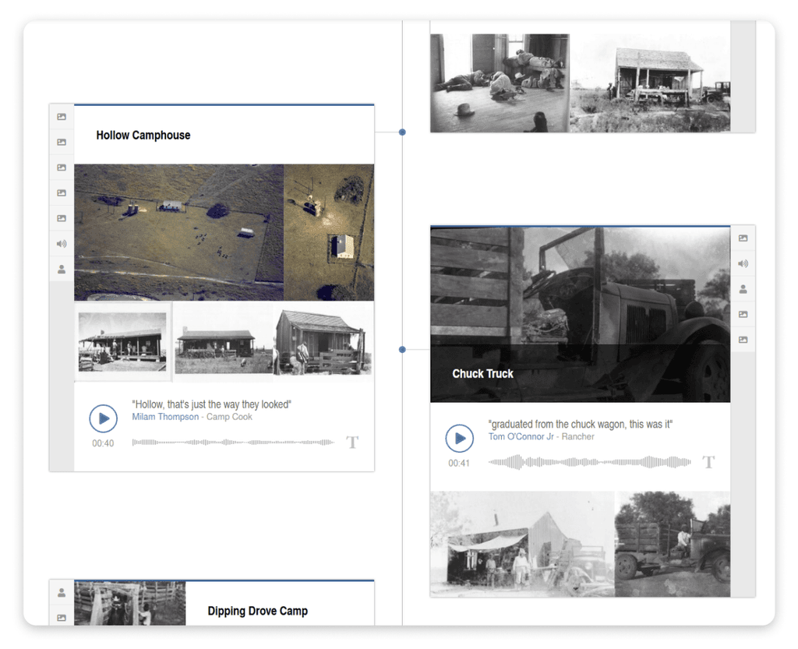This screenshot has height=649, width=798.
Task: Click speaker icon in Chuck Truck sidebar
Action: [x=743, y=263]
